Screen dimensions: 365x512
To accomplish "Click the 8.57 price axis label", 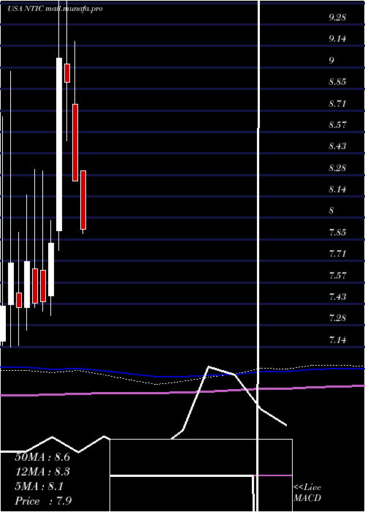I will click(x=337, y=125).
